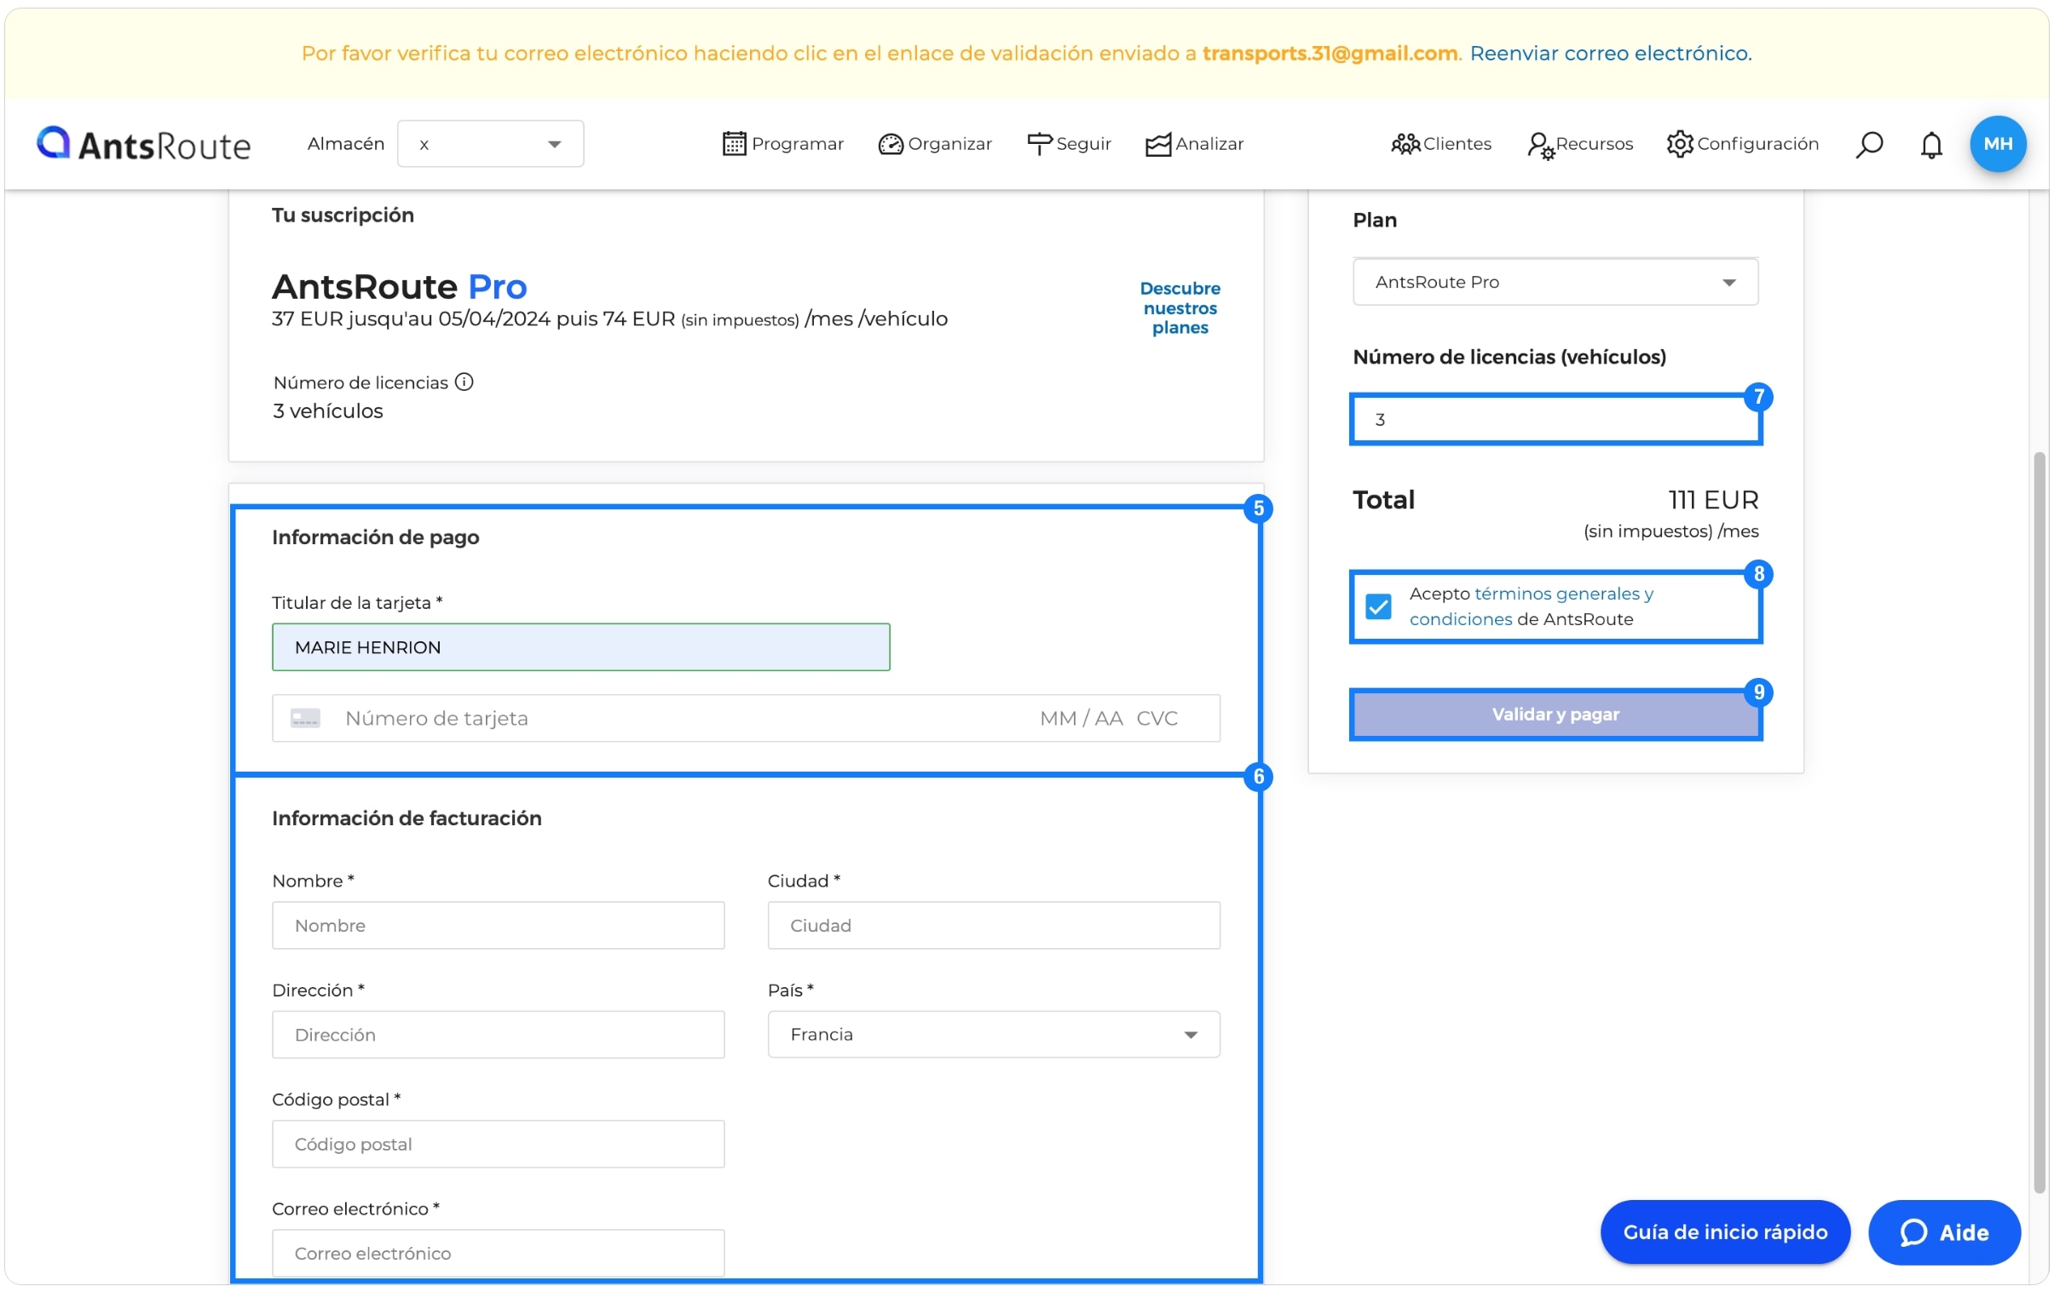
Task: Open the Configuración menu
Action: point(1742,144)
